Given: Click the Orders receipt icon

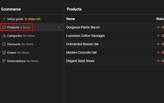Looking at the screenshot, I should tap(4, 53).
